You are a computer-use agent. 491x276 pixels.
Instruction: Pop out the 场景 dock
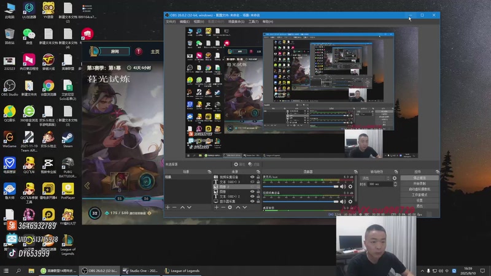click(x=209, y=172)
